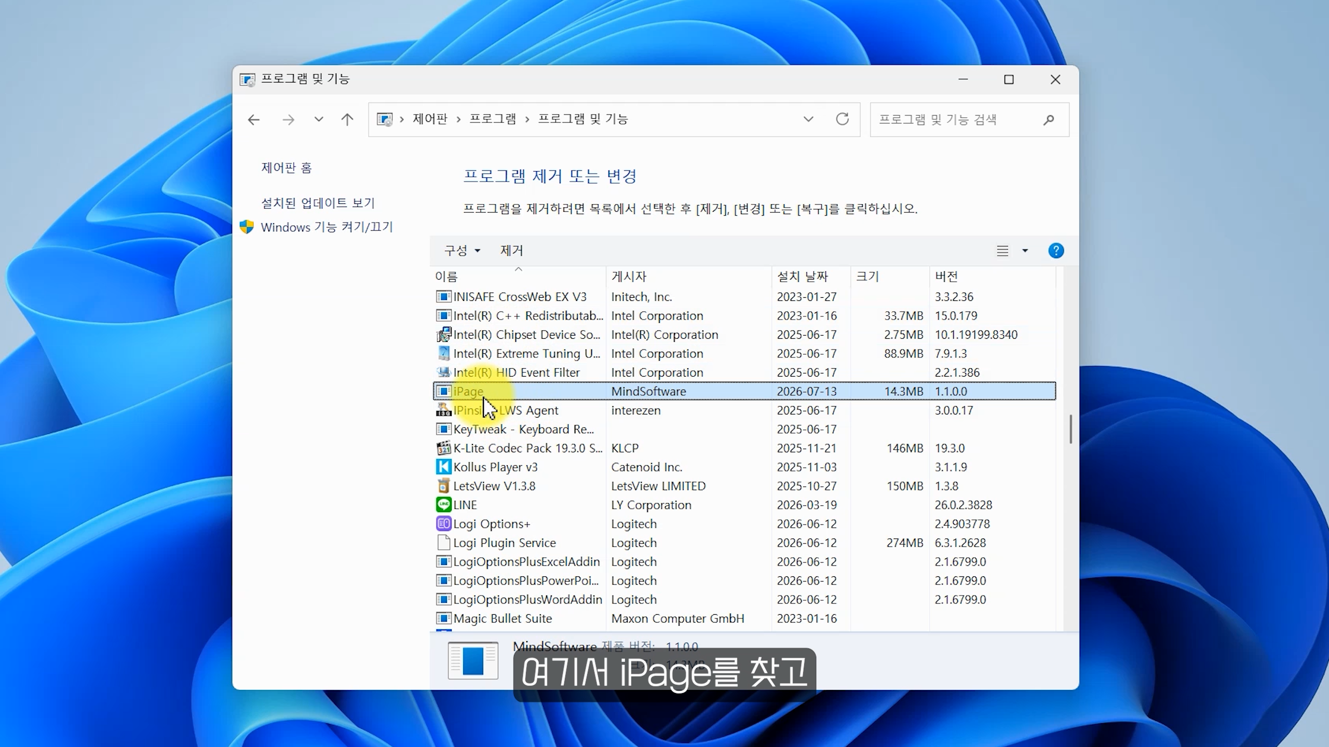Image resolution: width=1329 pixels, height=747 pixels.
Task: Click the Refresh button in address bar
Action: click(842, 119)
